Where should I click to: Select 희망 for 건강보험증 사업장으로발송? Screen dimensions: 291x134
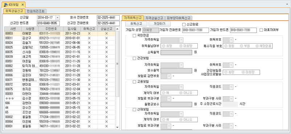(226, 72)
